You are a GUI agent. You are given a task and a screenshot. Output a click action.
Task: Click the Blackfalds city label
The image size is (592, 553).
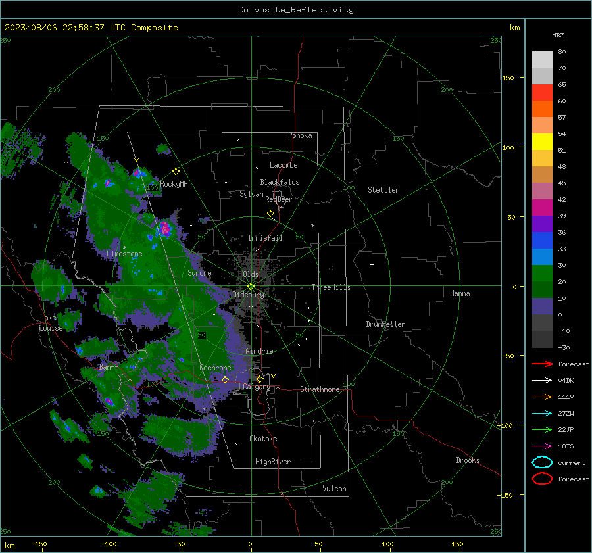(x=280, y=182)
